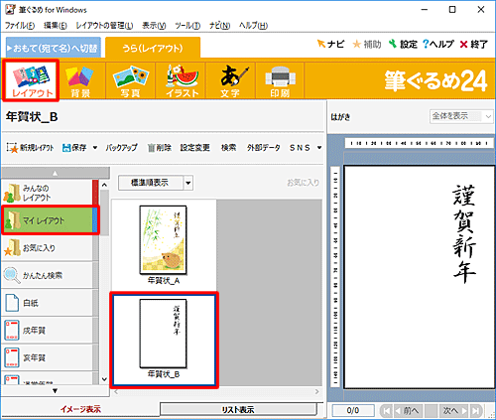Select みんなのレイアウト category
The image size is (496, 420).
[47, 193]
